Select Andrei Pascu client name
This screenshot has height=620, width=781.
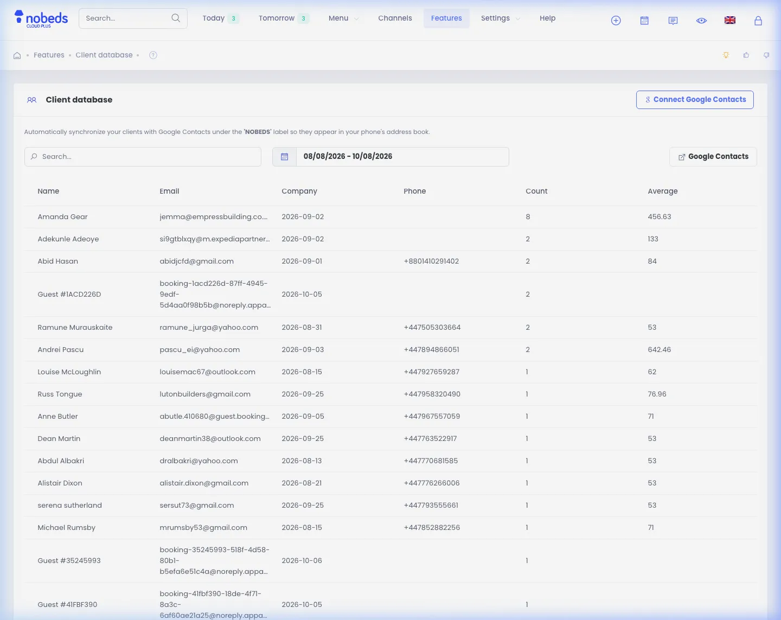point(61,350)
